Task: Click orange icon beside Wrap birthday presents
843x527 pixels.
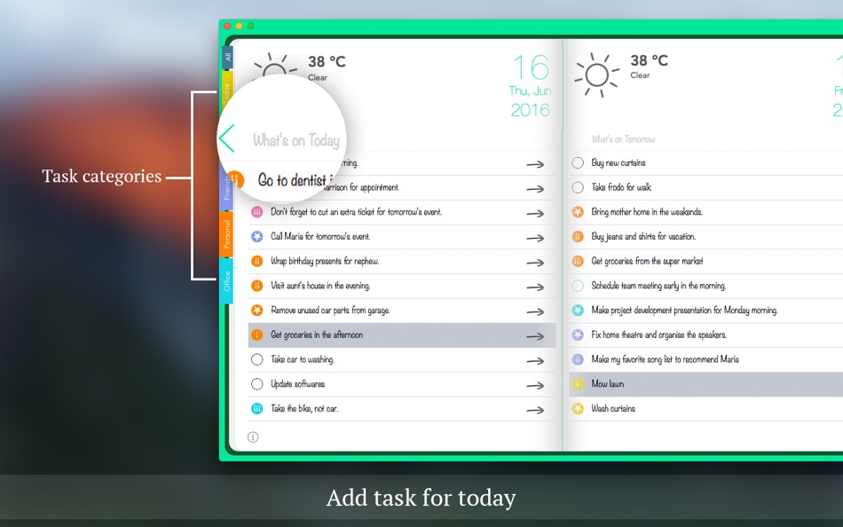Action: (257, 261)
